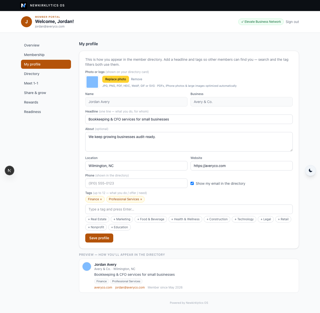Click into the About text area
Viewport: 320px width, 313px height.
pos(189,142)
